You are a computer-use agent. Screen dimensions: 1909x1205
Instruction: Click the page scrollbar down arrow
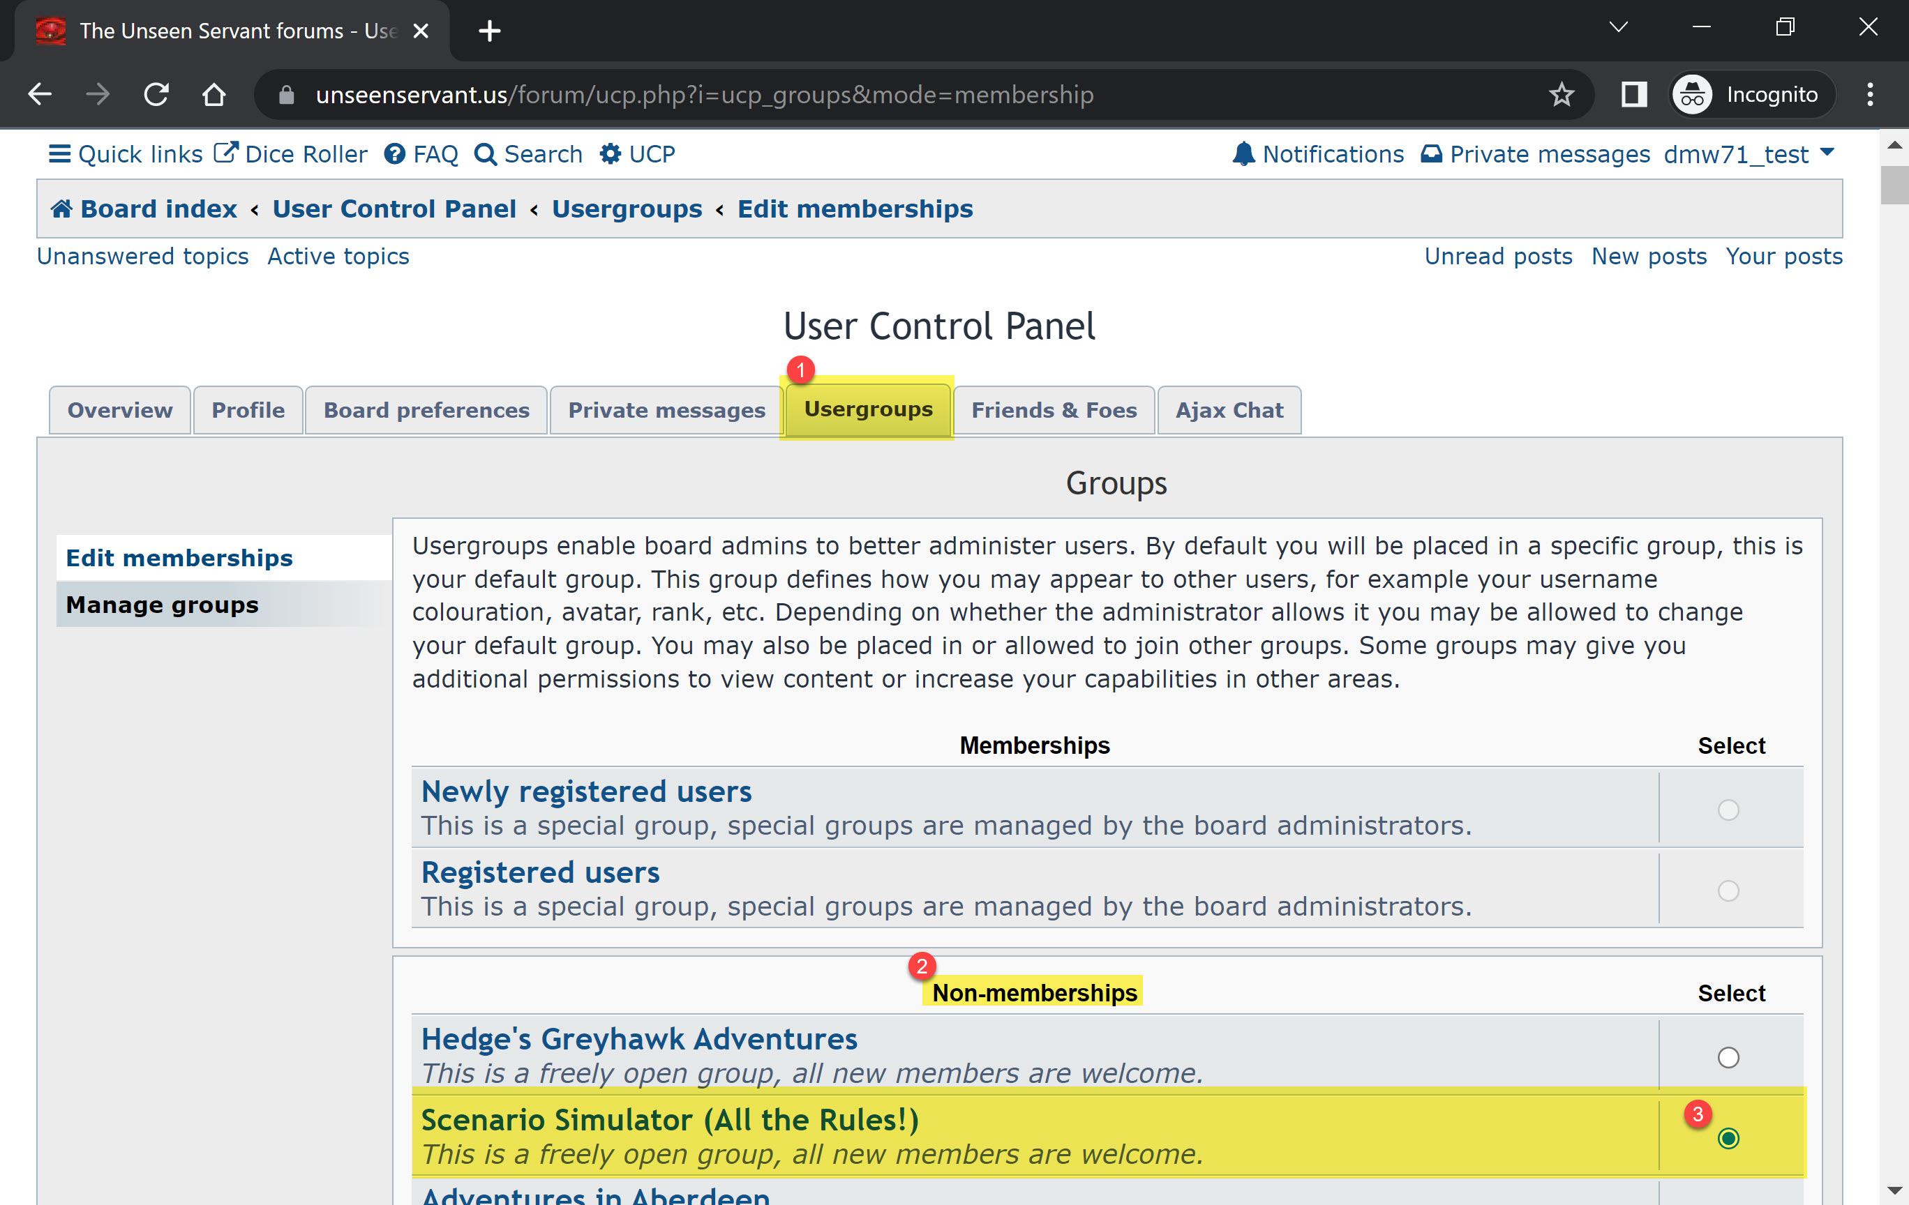tap(1894, 1191)
